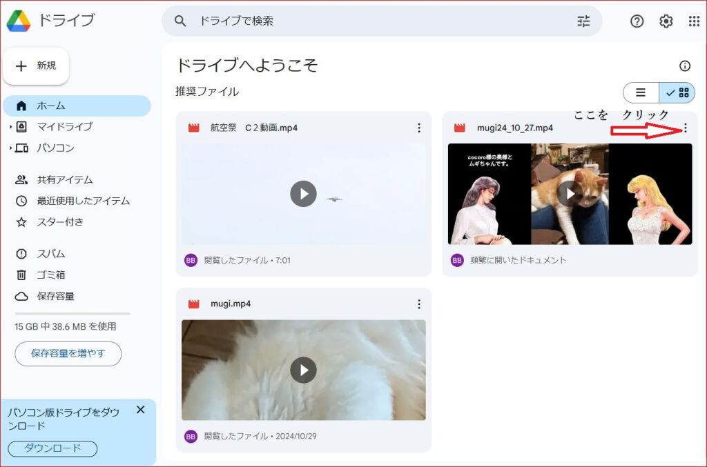Click the storage usage progress bar

click(x=72, y=314)
